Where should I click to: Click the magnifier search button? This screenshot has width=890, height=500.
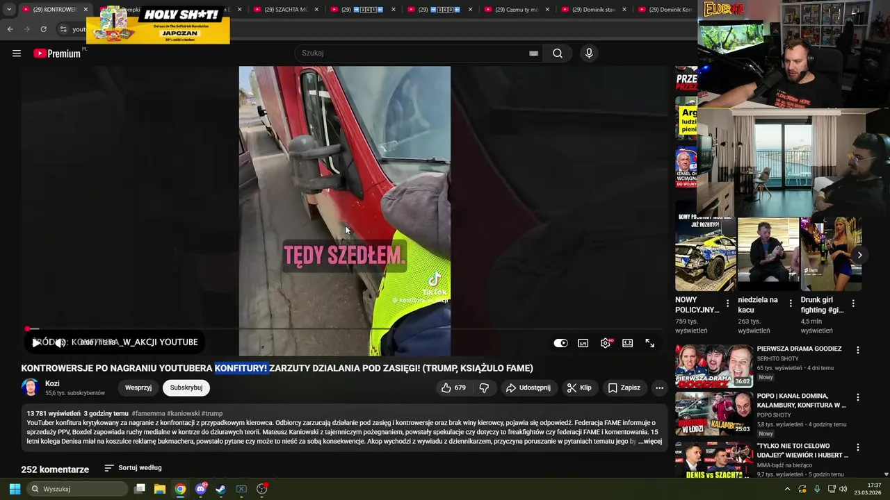(558, 53)
